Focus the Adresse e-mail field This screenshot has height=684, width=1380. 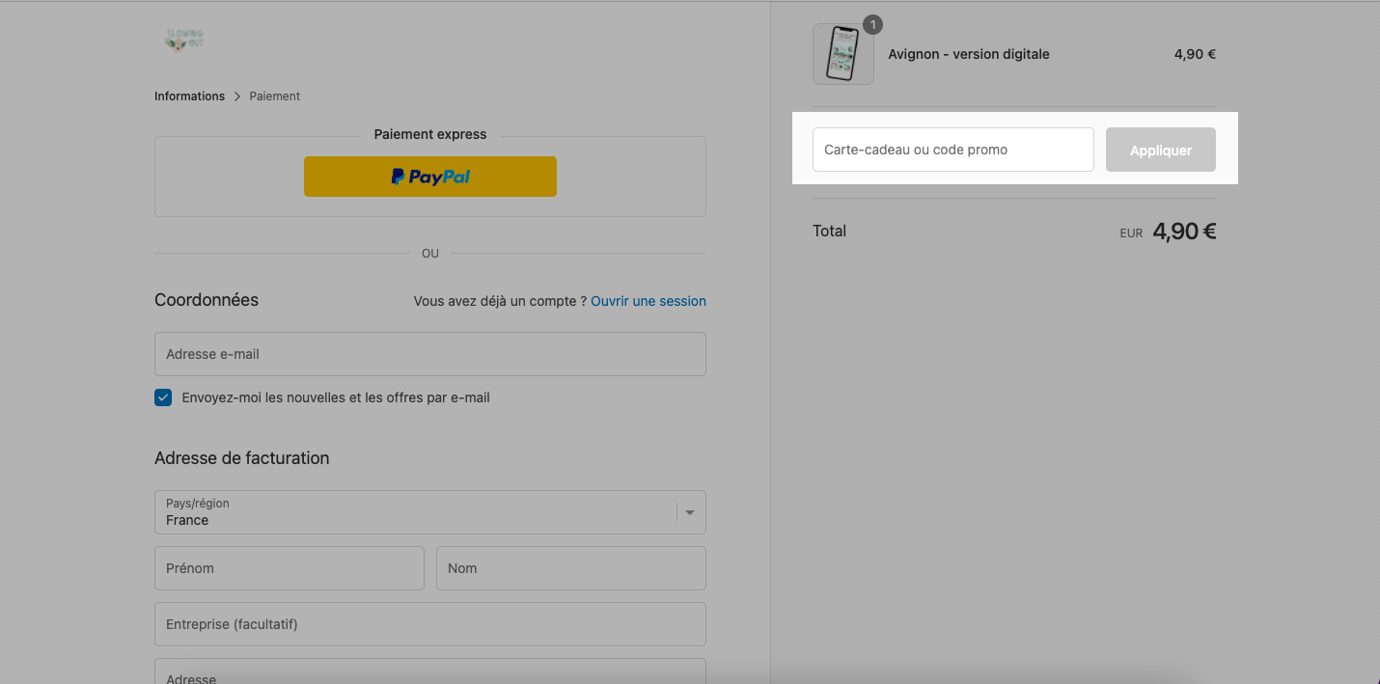click(x=430, y=354)
